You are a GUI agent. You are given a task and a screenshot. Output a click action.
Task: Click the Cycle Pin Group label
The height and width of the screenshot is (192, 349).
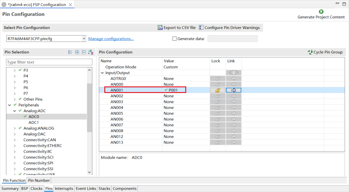pyautogui.click(x=328, y=52)
